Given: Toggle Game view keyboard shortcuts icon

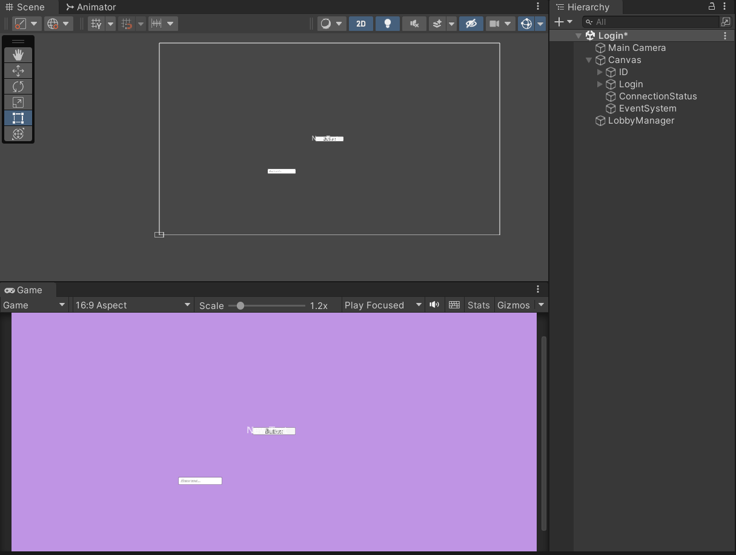Looking at the screenshot, I should coord(454,305).
